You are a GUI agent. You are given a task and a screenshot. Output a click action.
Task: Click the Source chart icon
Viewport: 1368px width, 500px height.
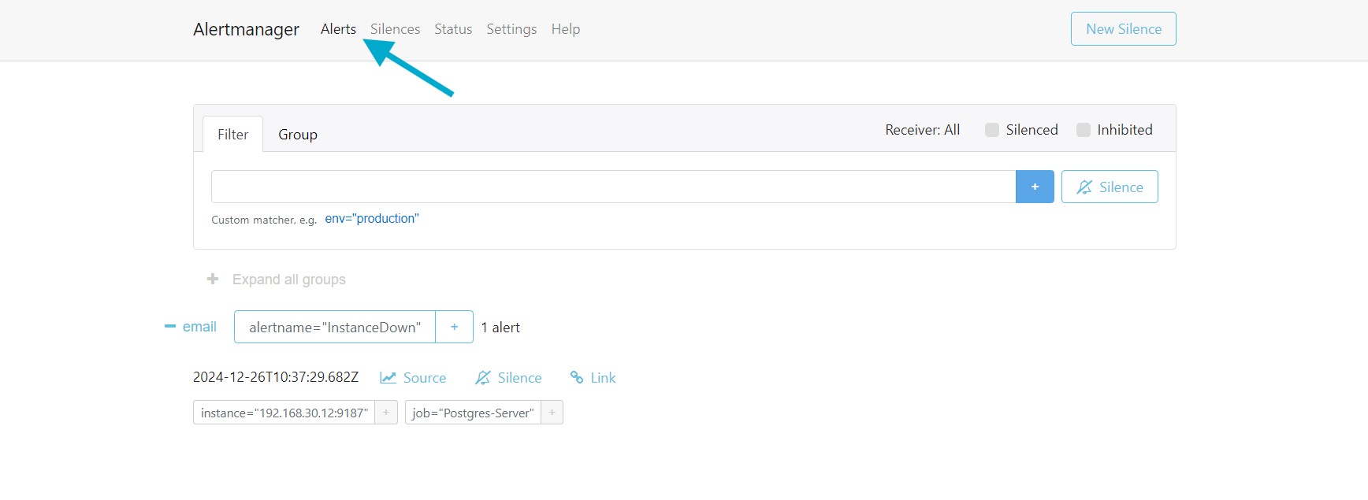(x=388, y=378)
